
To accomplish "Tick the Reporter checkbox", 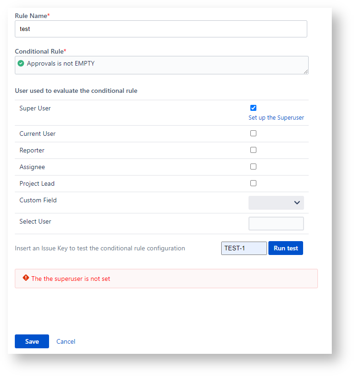I will (253, 150).
